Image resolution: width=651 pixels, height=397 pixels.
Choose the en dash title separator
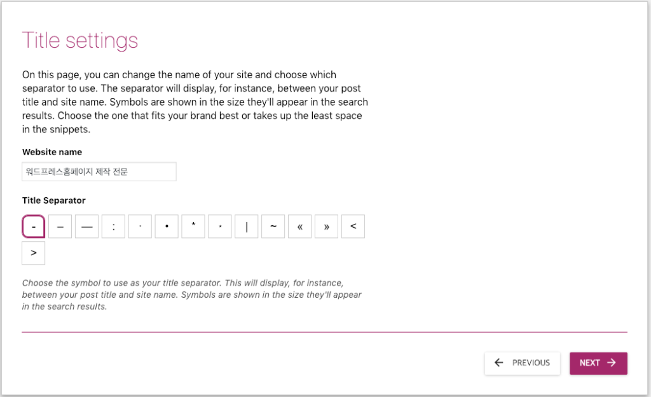click(60, 226)
